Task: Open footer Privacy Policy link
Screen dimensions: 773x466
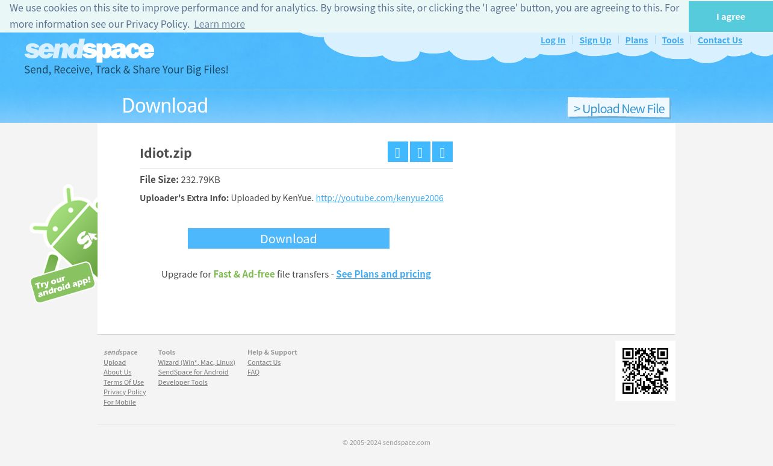Action: click(x=125, y=392)
